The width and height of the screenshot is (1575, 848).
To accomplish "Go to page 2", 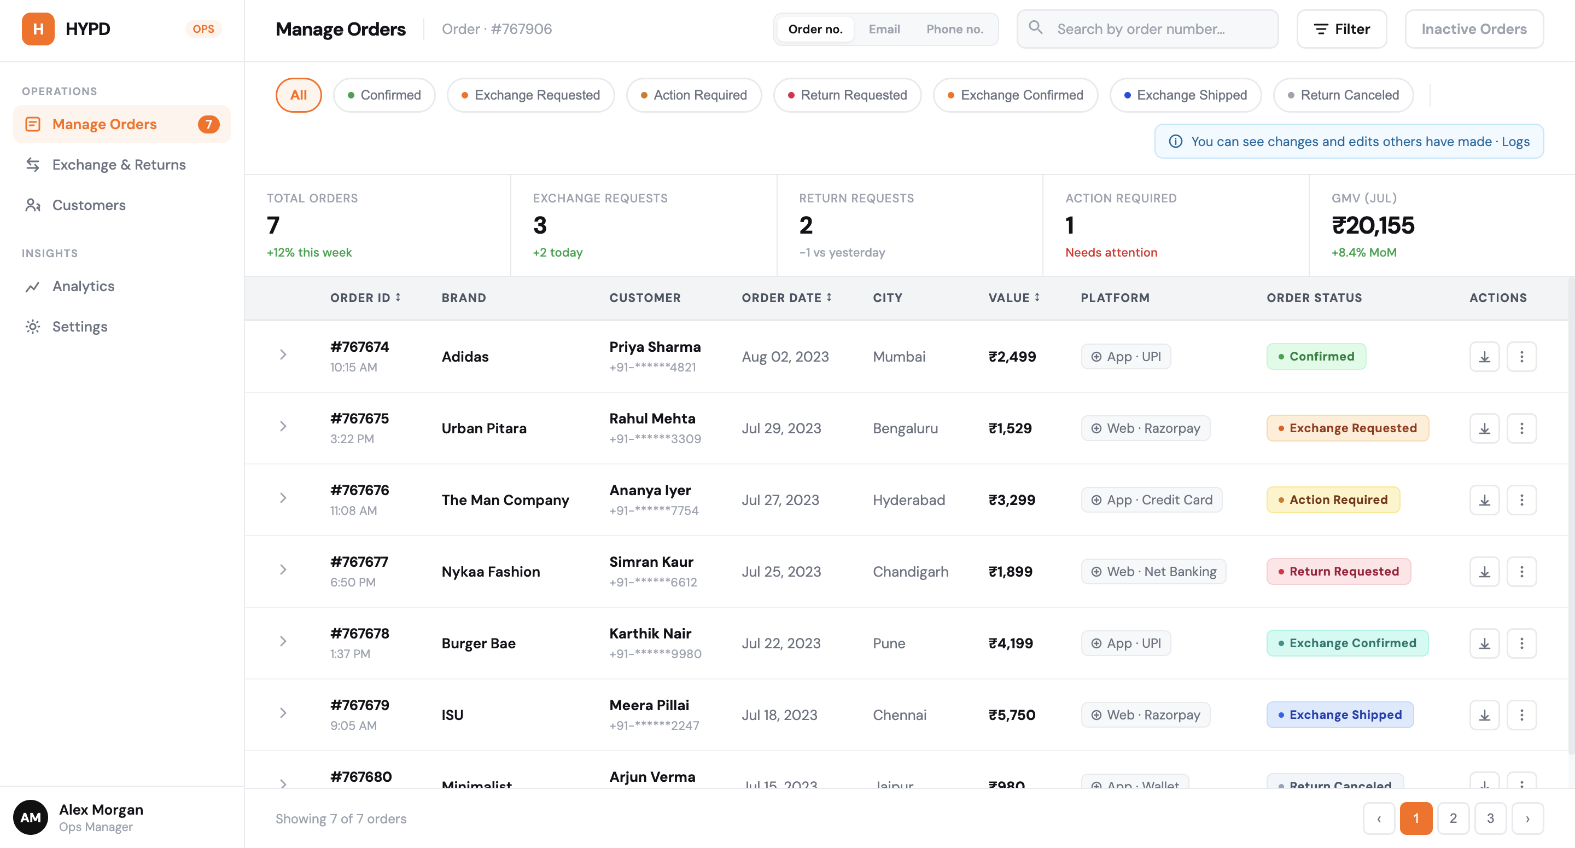I will [x=1454, y=818].
